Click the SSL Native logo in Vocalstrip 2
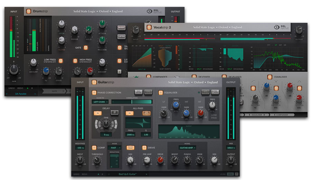The image size is (311, 180). click(x=281, y=27)
